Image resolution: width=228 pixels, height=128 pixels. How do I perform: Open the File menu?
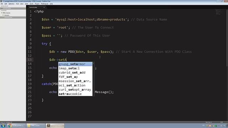[2, 4]
